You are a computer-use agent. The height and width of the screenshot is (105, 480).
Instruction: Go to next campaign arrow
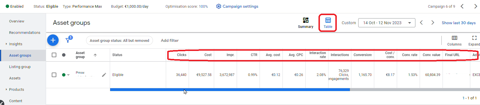475,6
